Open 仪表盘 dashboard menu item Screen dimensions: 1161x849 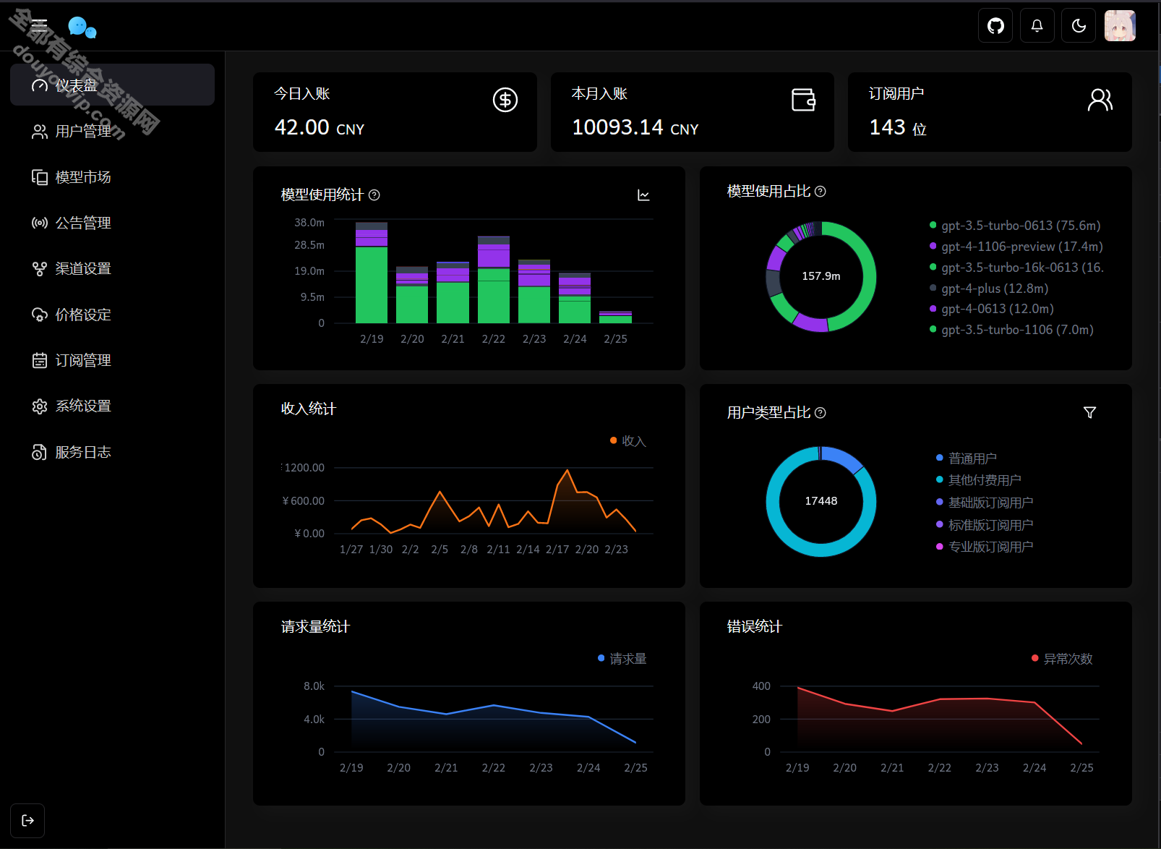112,85
